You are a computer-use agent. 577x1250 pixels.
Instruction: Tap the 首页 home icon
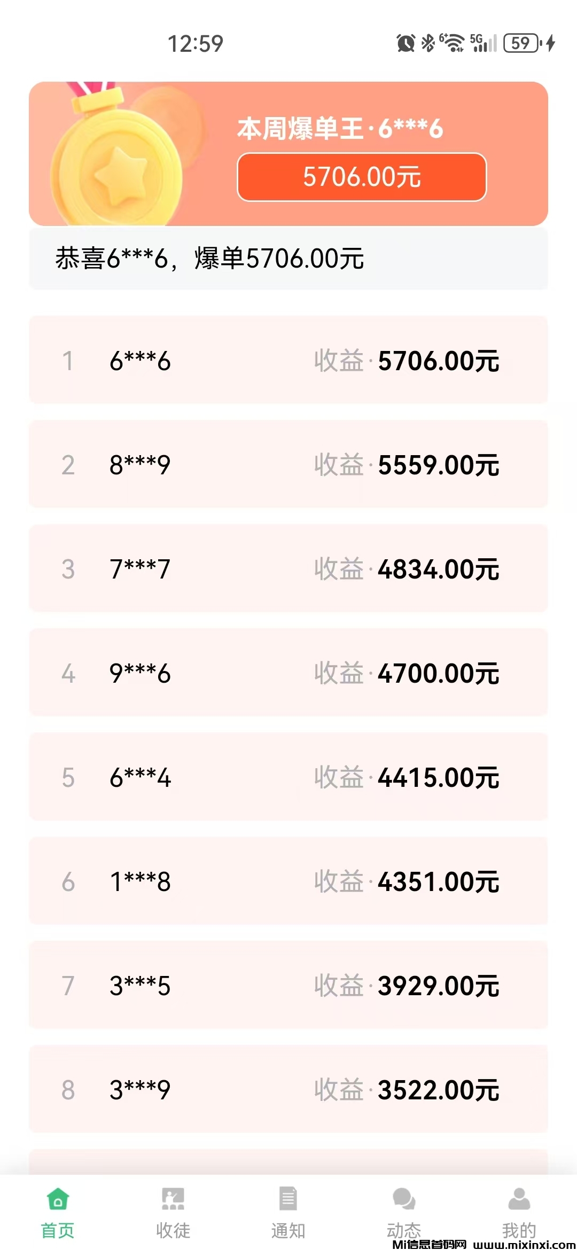pos(58,1198)
